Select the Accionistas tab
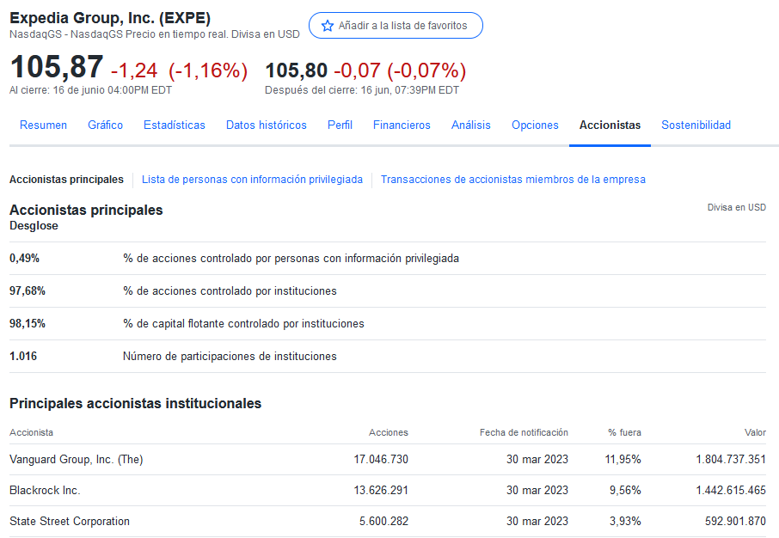779x538 pixels. pos(610,125)
